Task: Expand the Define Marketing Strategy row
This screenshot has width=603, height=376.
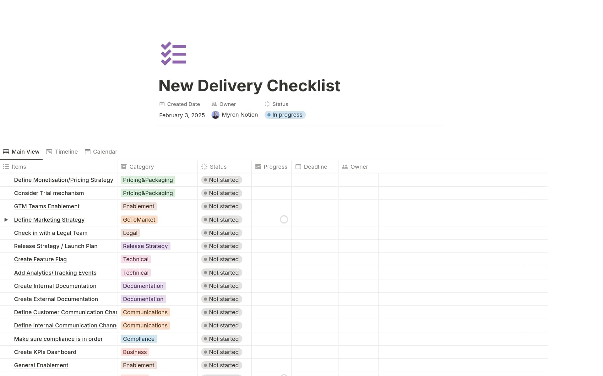Action: point(6,220)
